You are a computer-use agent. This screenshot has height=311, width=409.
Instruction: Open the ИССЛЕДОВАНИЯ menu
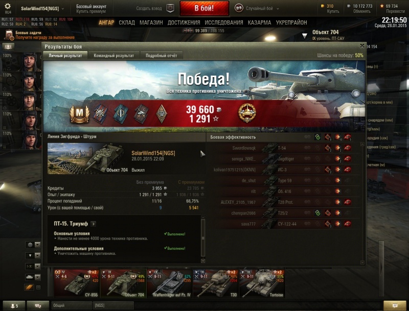(224, 22)
